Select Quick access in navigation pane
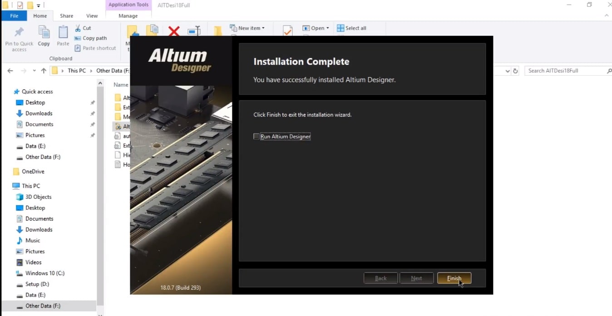Screen dimensions: 612x316 click(37, 92)
